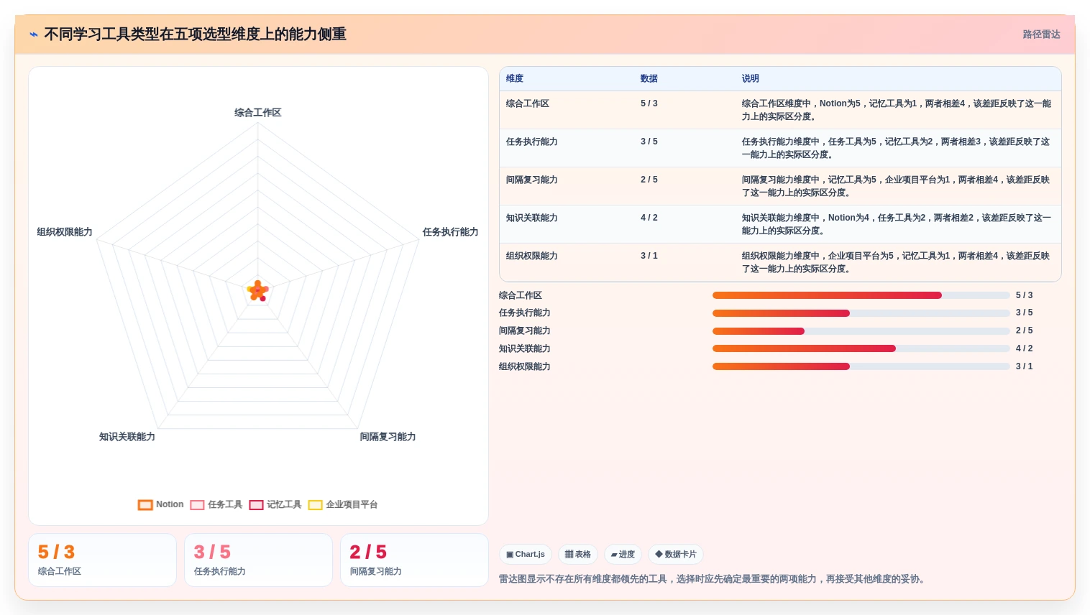The height and width of the screenshot is (615, 1090).
Task: Click the 间隔复习能力 progress bar
Action: pos(861,331)
